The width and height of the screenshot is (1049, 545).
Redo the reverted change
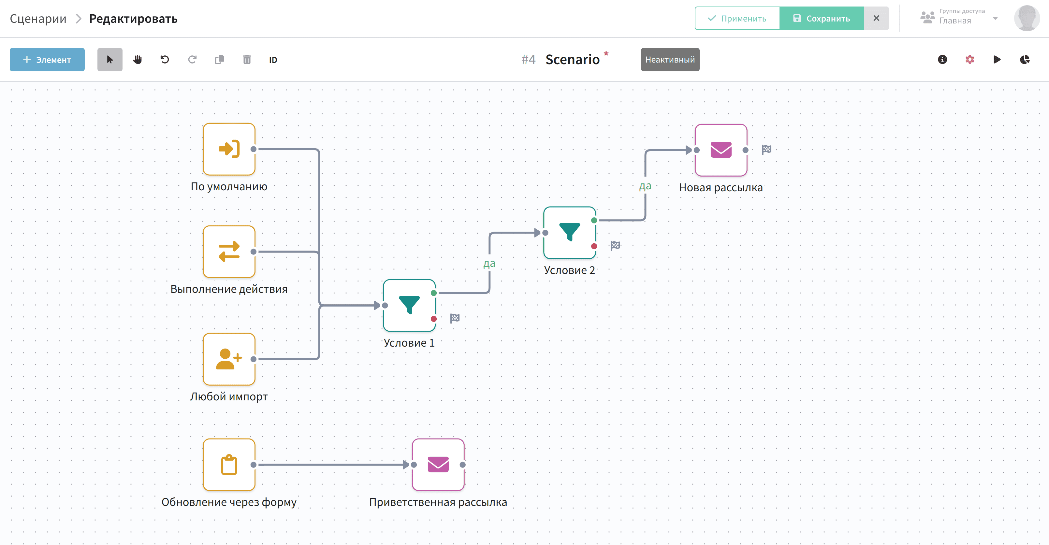192,59
